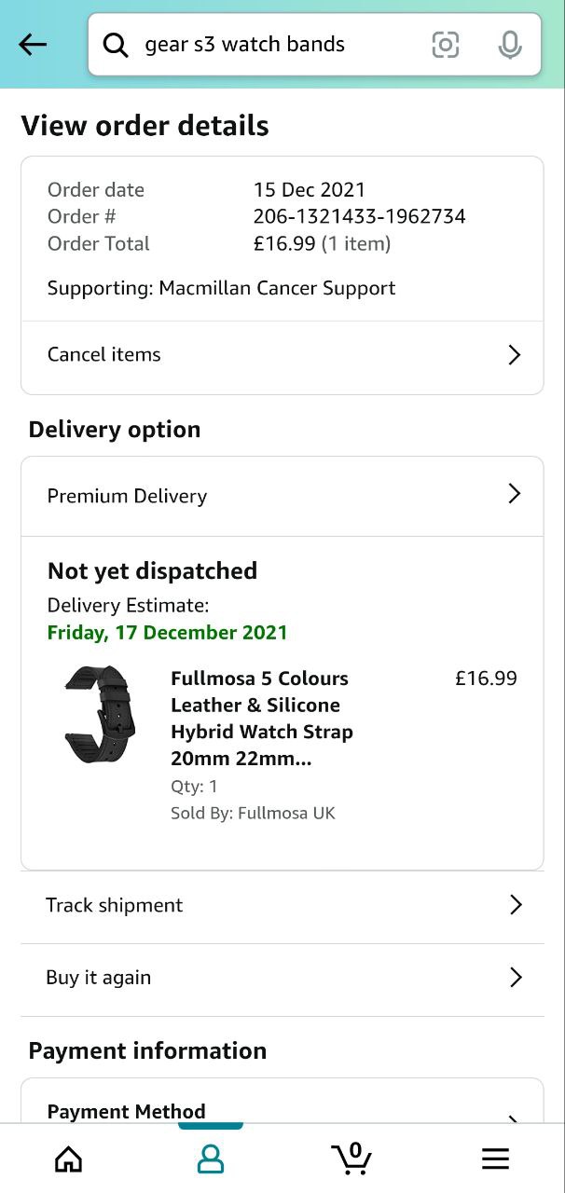The image size is (565, 1193).
Task: Open camera lens search icon
Action: pyautogui.click(x=446, y=45)
